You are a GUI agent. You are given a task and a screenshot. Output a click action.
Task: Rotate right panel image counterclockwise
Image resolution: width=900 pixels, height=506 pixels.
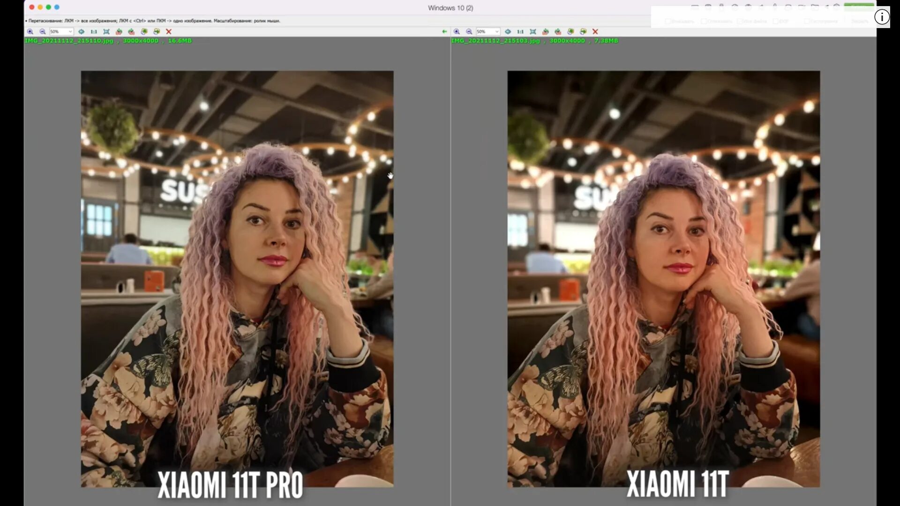point(545,31)
